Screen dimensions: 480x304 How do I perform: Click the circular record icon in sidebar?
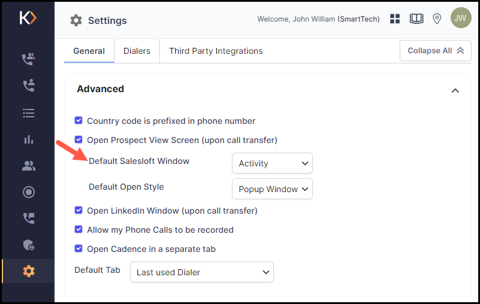point(29,192)
